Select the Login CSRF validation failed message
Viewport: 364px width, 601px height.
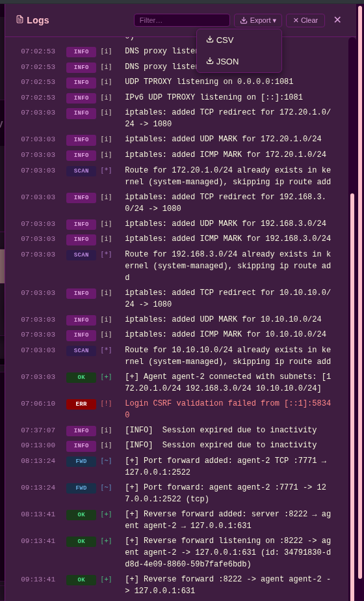pos(227,409)
